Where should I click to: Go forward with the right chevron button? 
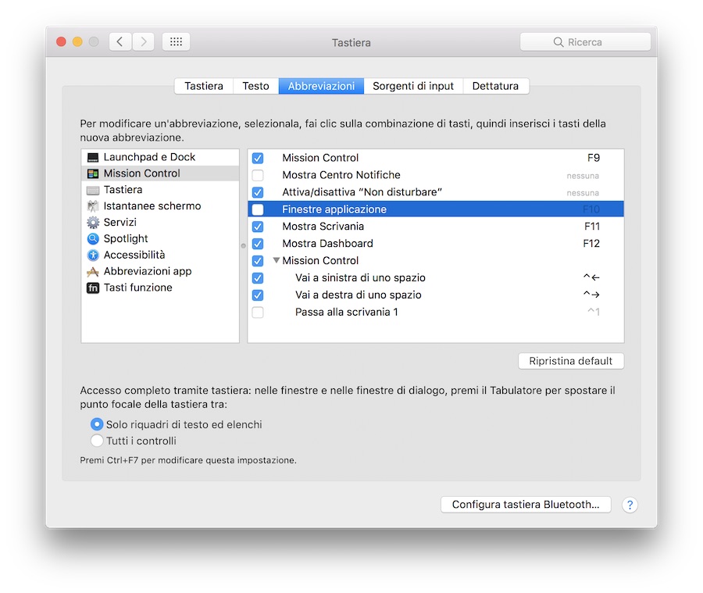[x=144, y=41]
